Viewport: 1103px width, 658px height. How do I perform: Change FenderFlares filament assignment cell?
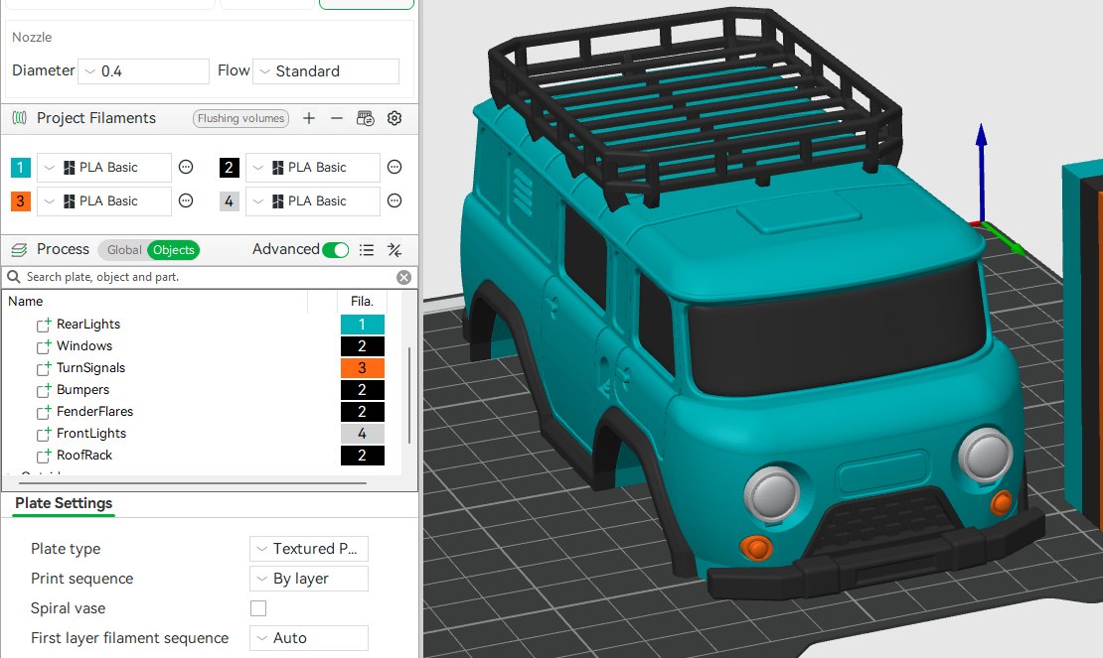point(363,412)
